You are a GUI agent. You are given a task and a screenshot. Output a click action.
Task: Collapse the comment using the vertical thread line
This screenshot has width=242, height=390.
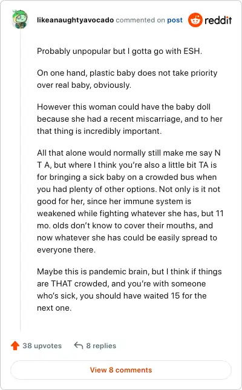pos(21,180)
